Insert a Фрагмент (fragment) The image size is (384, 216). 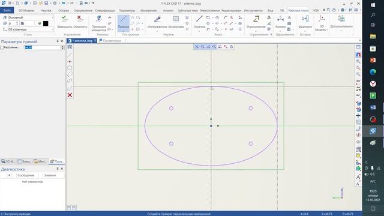(x=305, y=22)
